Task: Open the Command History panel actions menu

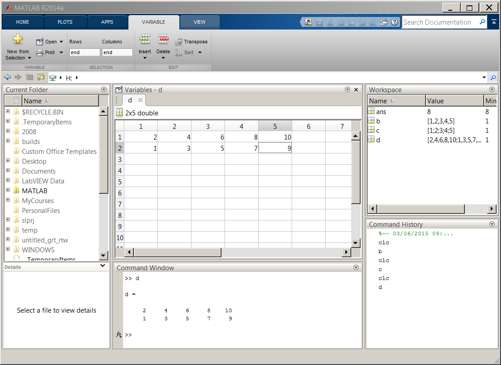Action: (x=492, y=224)
